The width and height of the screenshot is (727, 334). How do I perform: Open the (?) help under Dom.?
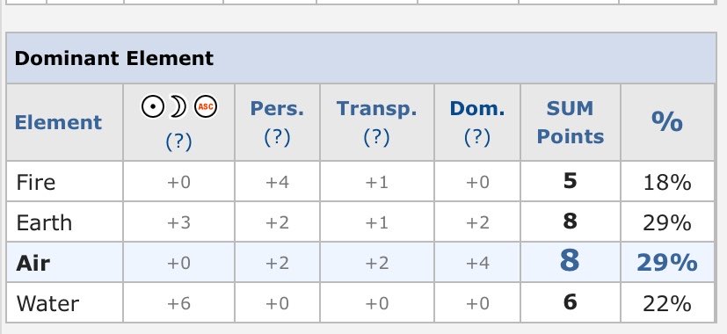tap(476, 137)
